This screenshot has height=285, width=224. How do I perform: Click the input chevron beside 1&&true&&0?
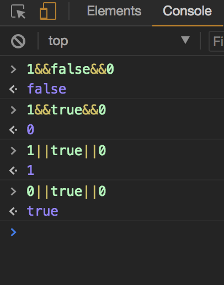(13, 110)
